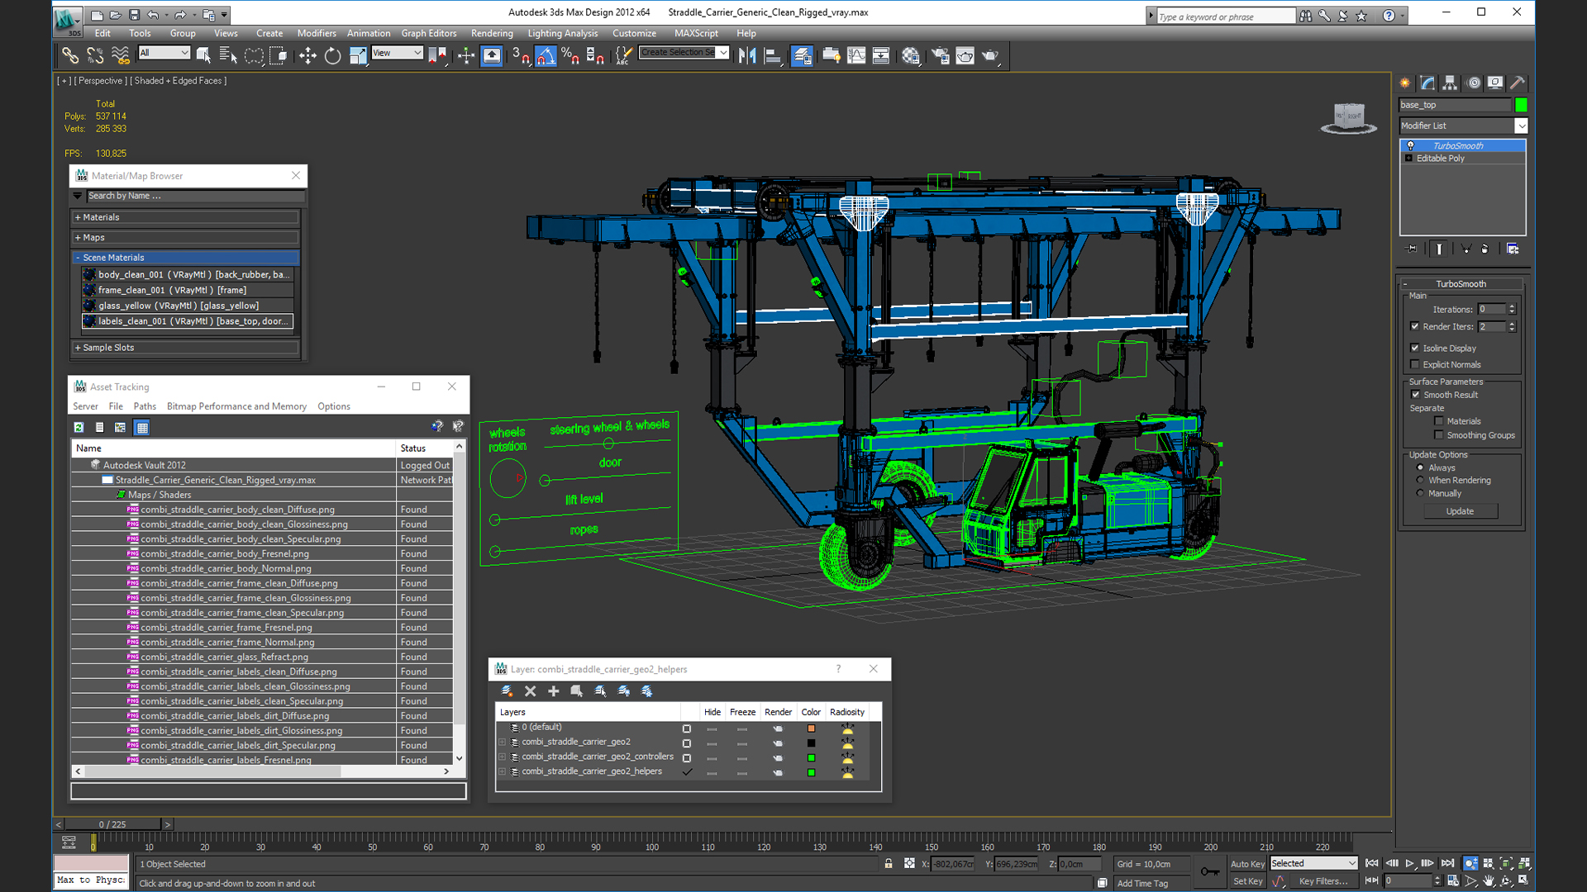Viewport: 1587px width, 892px height.
Task: Toggle the TurboSmooth modifier lightbulb
Action: [1411, 145]
